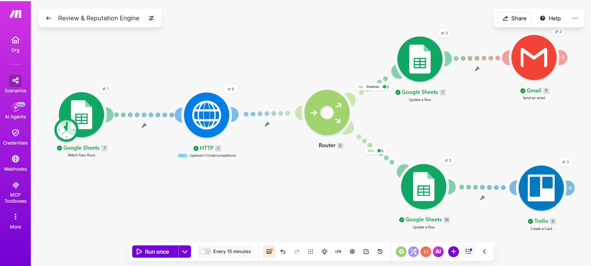Image resolution: width=591 pixels, height=266 pixels.
Task: Open the Trello Create a Card module
Action: point(541,188)
